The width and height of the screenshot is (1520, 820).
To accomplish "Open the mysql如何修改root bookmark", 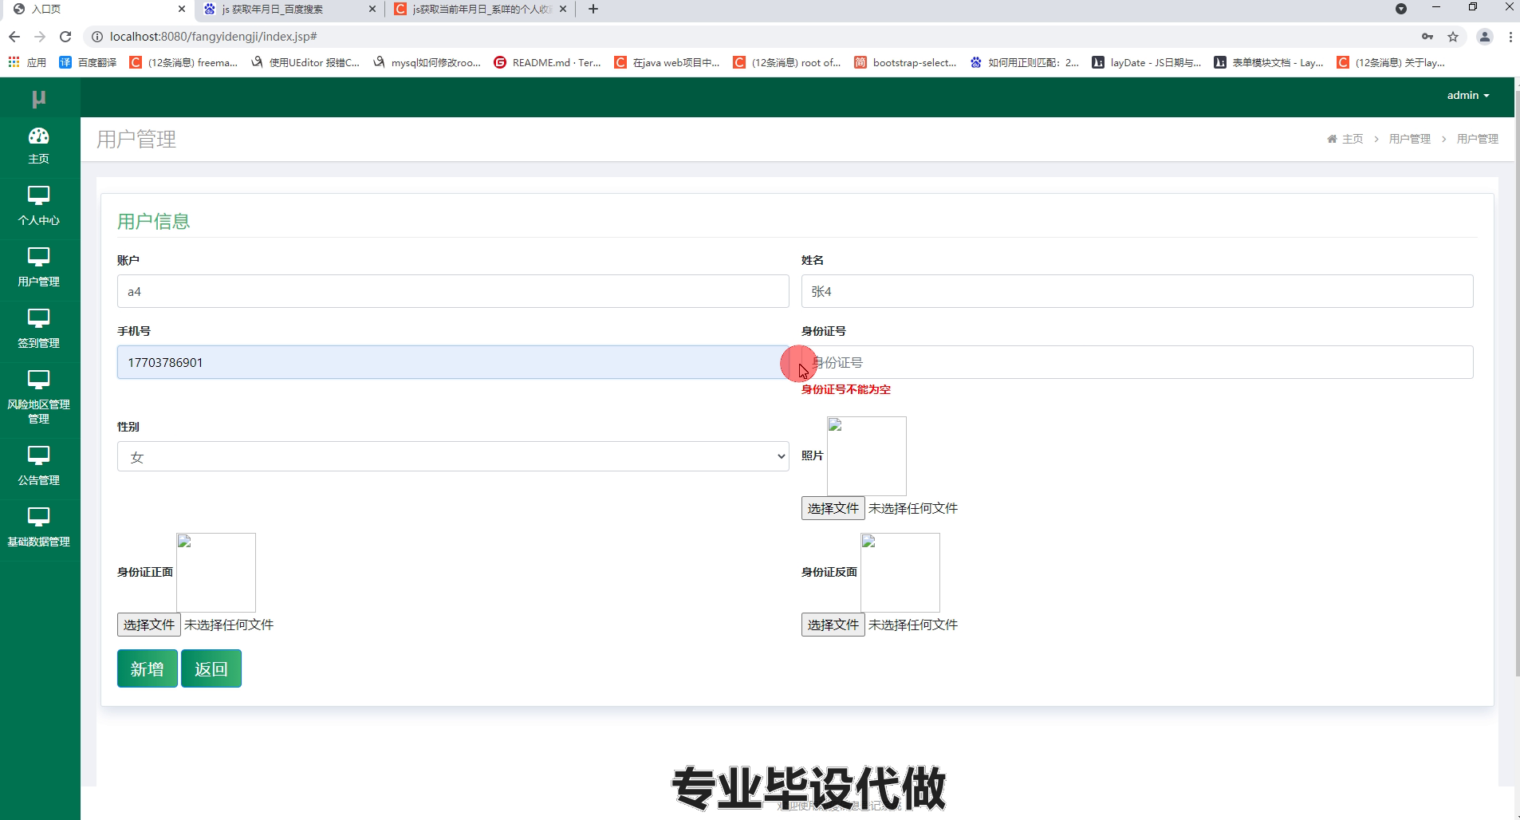I will point(427,62).
